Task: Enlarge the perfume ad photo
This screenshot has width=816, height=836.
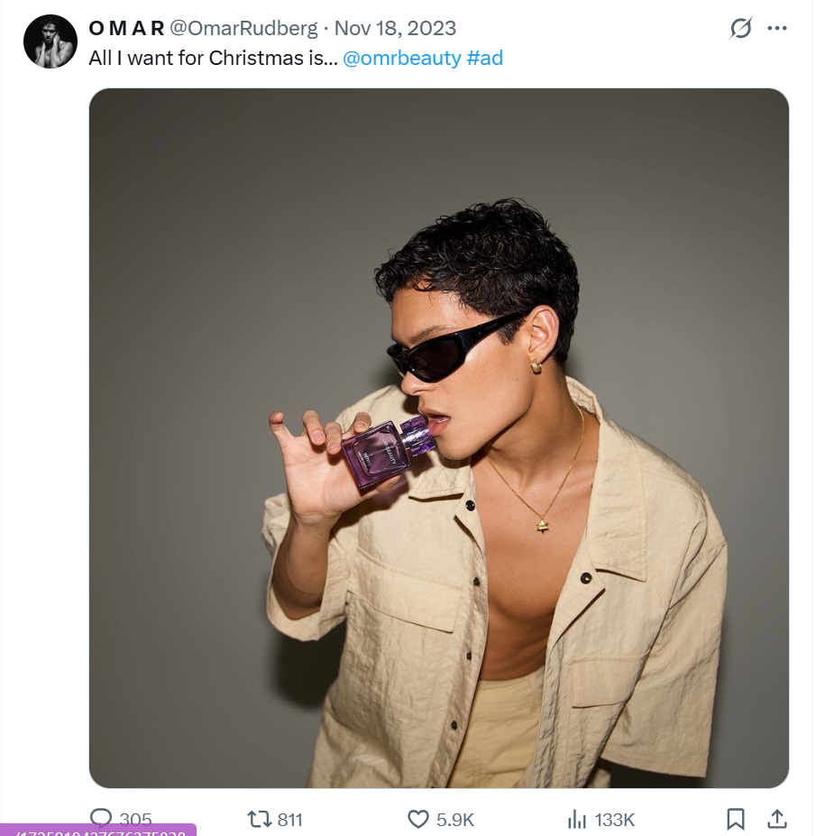Action: 438,437
